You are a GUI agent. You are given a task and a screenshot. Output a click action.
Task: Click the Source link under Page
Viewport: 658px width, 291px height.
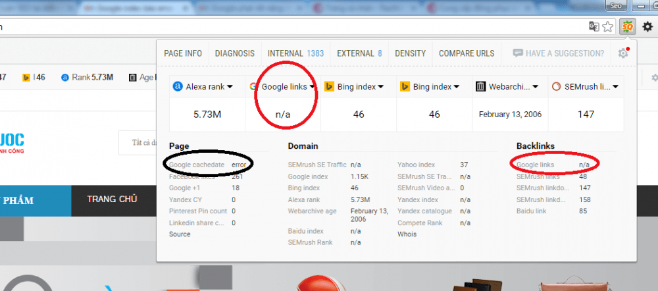pyautogui.click(x=180, y=234)
